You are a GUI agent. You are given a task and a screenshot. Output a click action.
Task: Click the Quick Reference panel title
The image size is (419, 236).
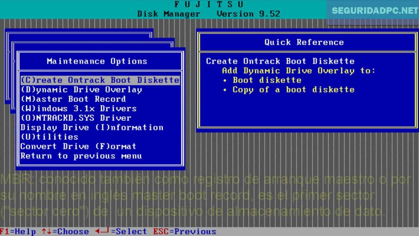[304, 42]
